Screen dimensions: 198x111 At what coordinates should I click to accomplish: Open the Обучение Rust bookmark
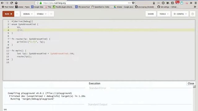(x=83, y=7)
